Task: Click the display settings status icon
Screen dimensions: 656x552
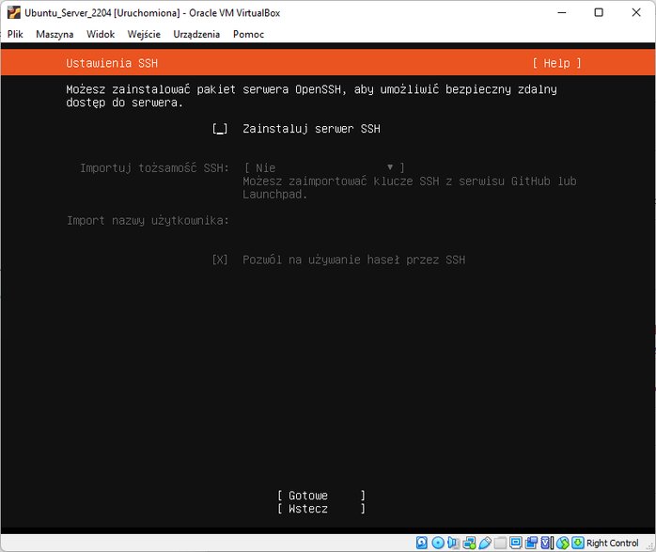Action: click(x=516, y=543)
